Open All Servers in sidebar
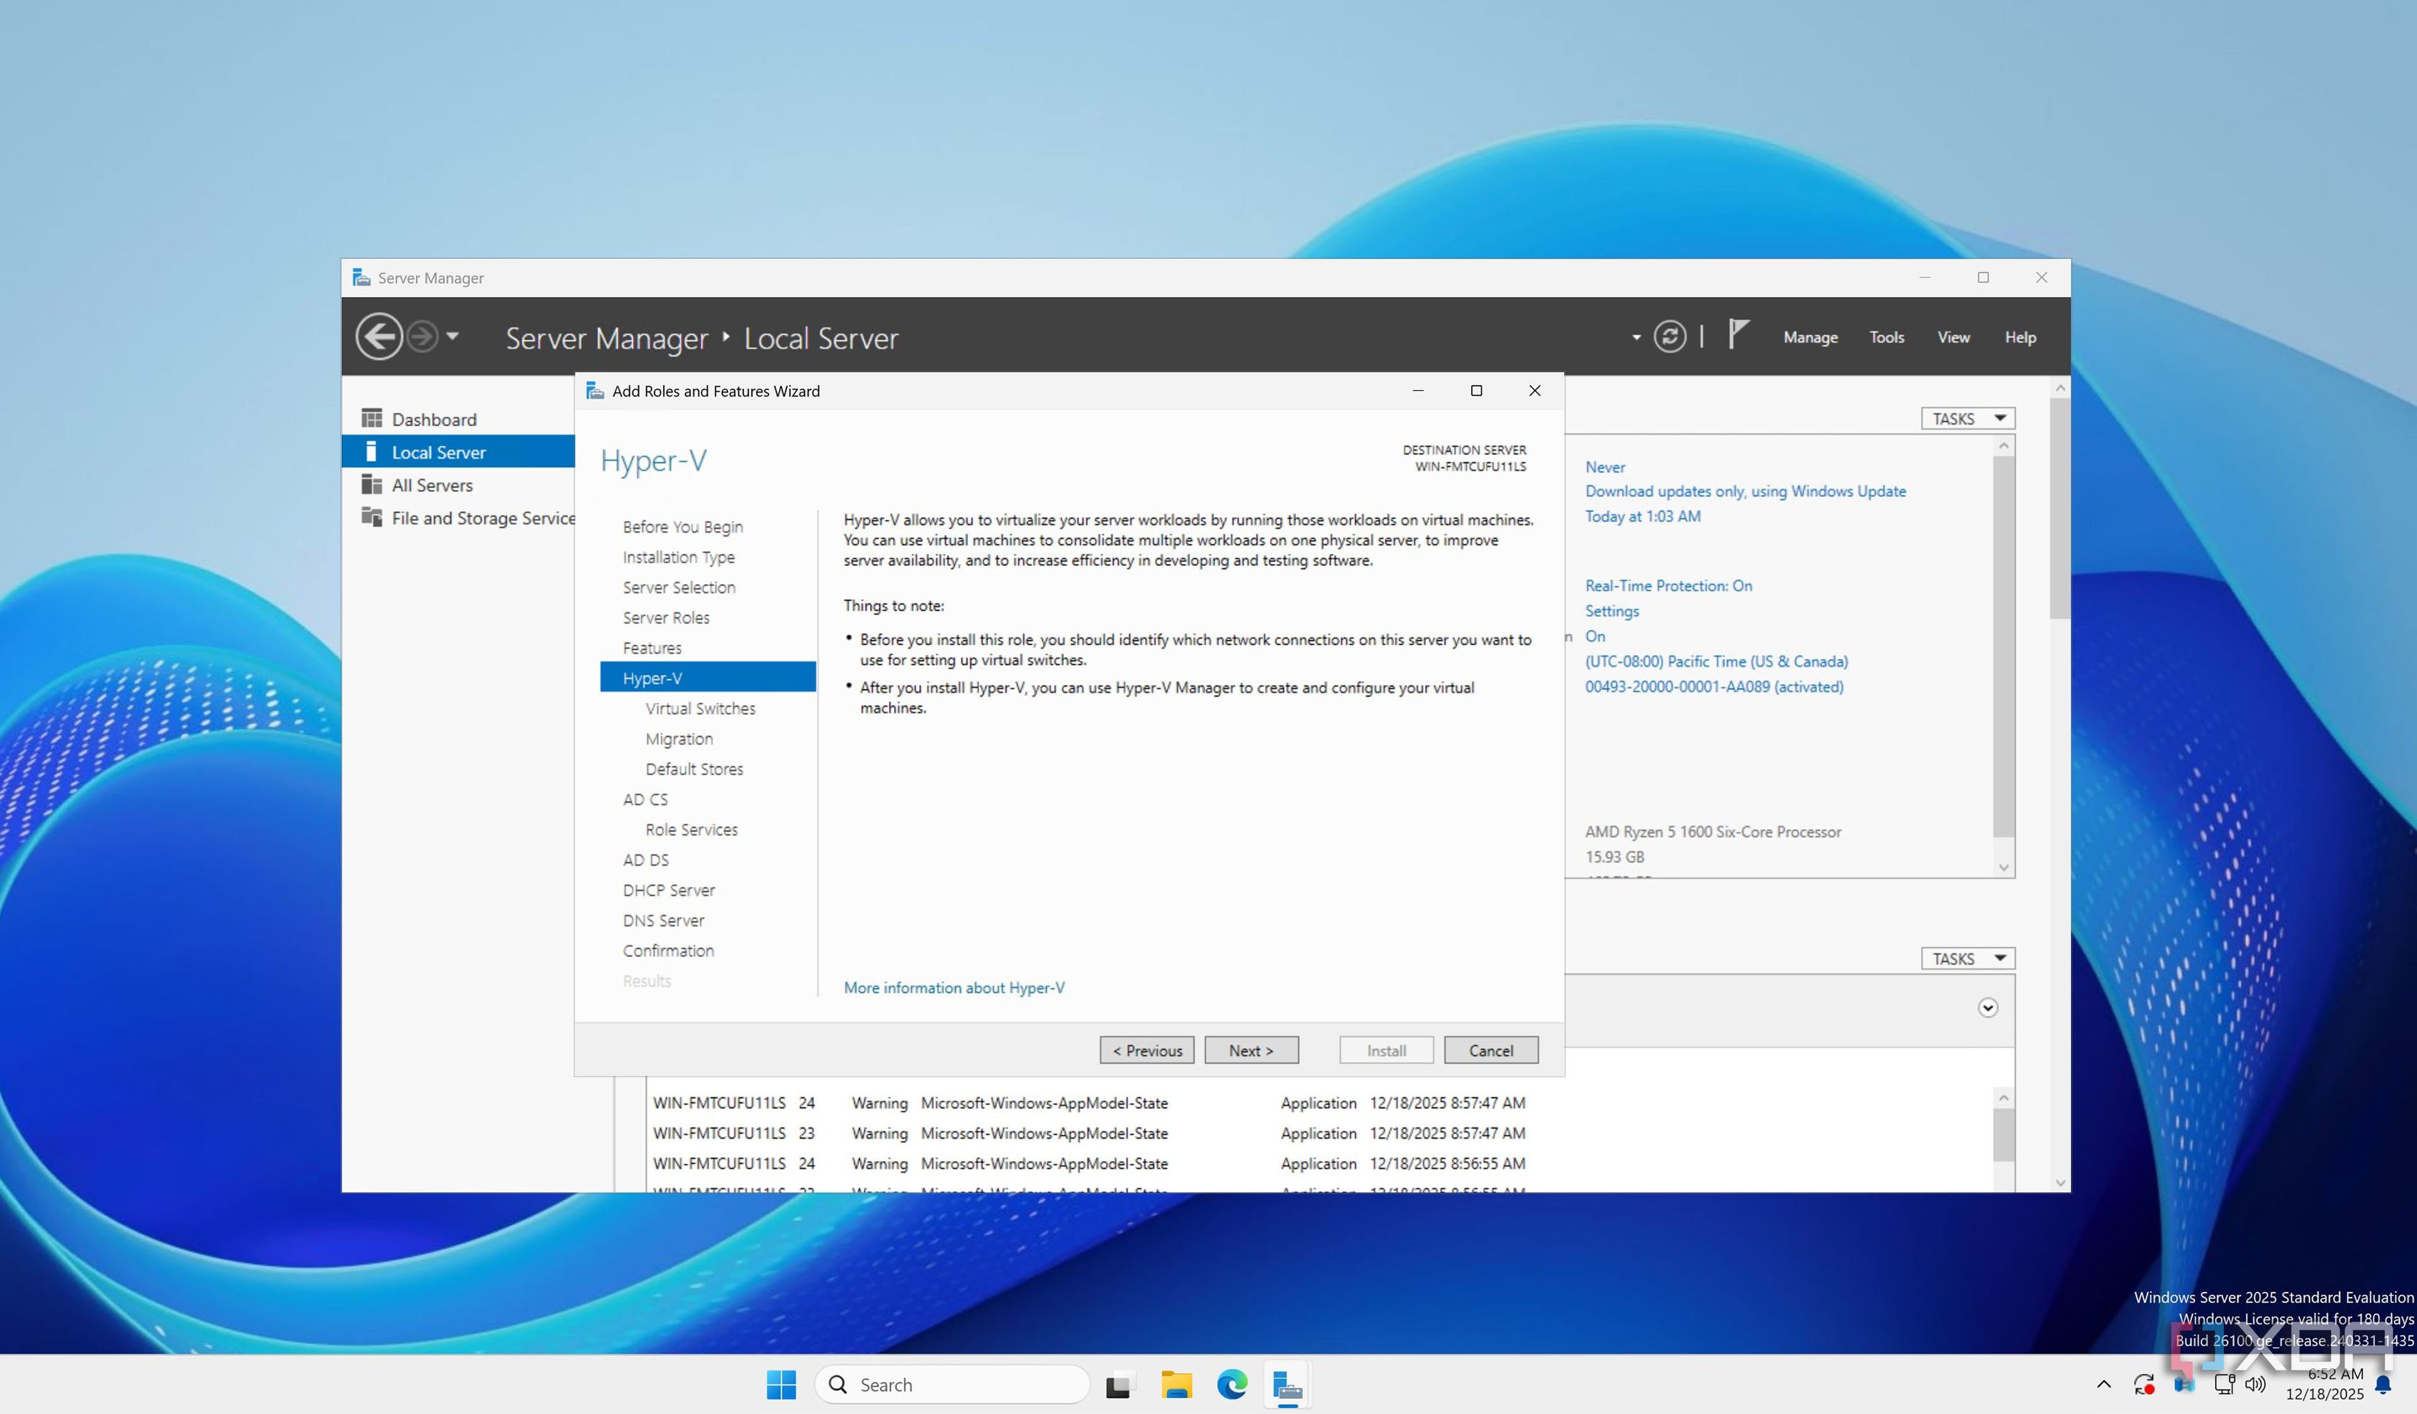 coord(432,485)
